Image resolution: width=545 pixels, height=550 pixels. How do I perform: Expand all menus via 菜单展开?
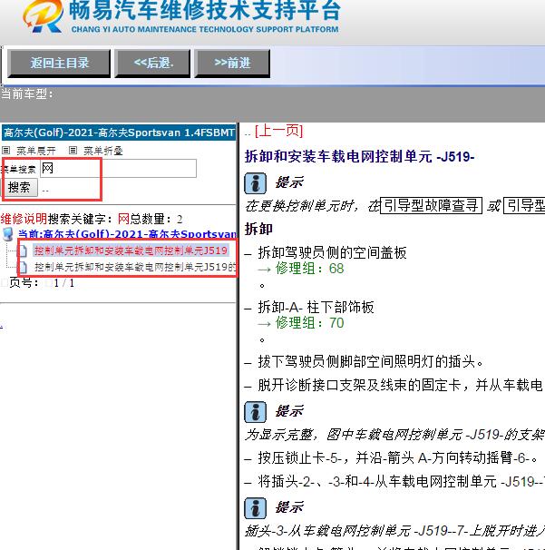36,151
